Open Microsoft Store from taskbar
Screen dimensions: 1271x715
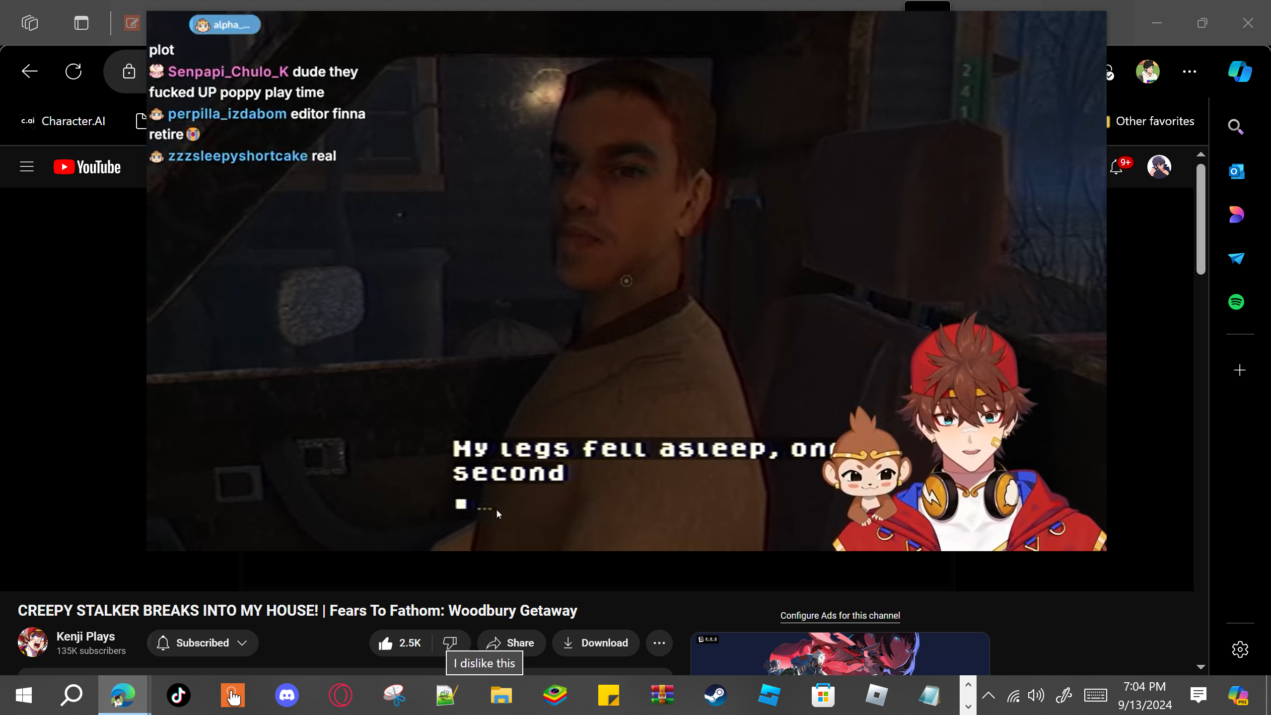(x=823, y=695)
